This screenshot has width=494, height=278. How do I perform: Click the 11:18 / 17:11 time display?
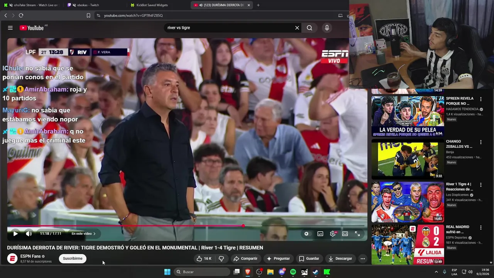tap(51, 234)
